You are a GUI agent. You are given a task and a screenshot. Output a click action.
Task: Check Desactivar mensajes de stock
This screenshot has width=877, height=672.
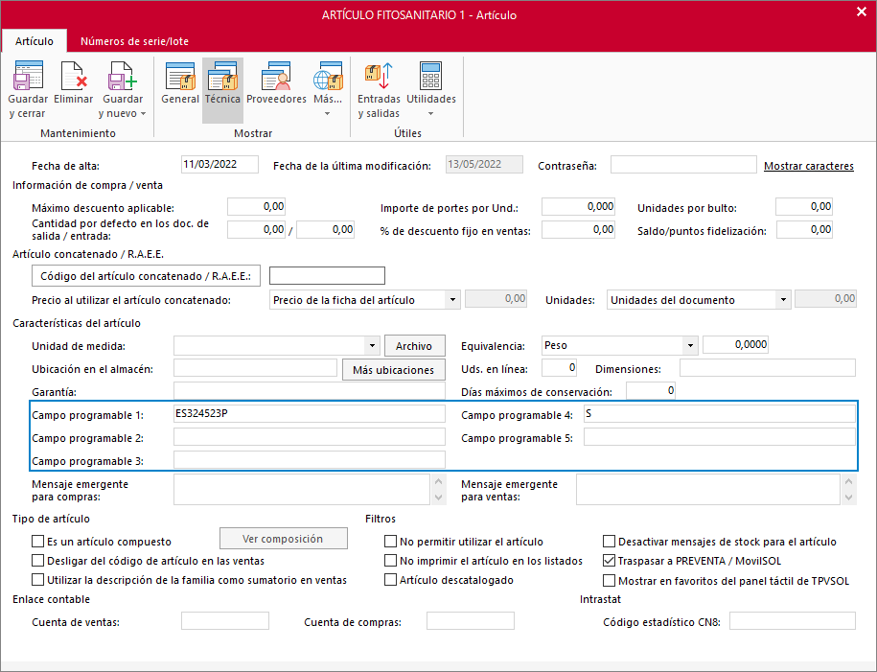click(x=609, y=541)
